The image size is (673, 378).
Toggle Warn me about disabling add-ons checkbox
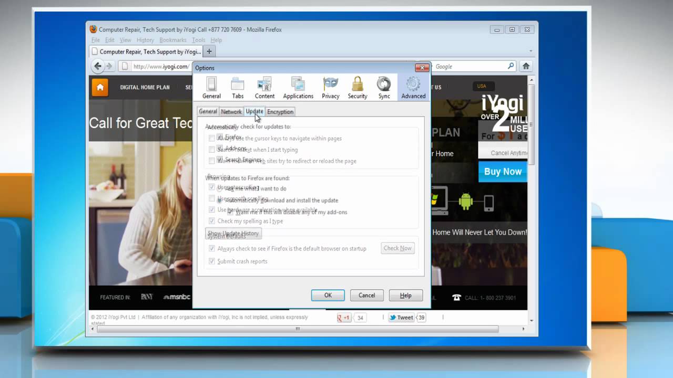230,212
